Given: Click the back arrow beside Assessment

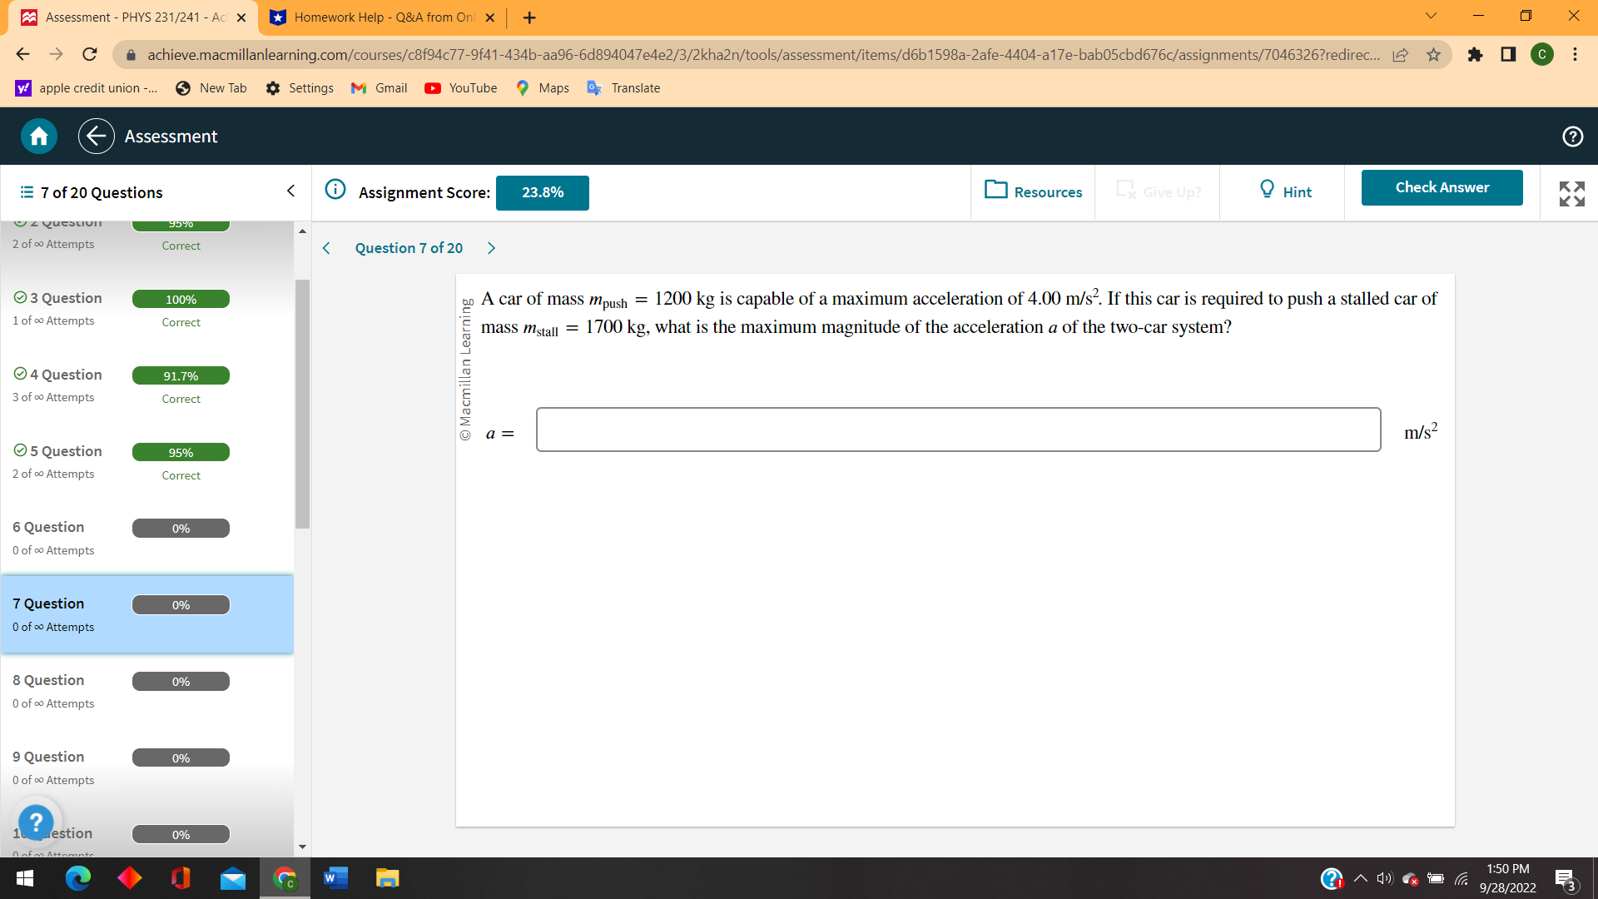Looking at the screenshot, I should pyautogui.click(x=97, y=137).
